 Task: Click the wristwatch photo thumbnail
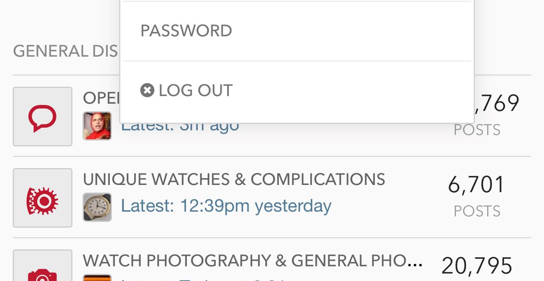[x=97, y=206]
